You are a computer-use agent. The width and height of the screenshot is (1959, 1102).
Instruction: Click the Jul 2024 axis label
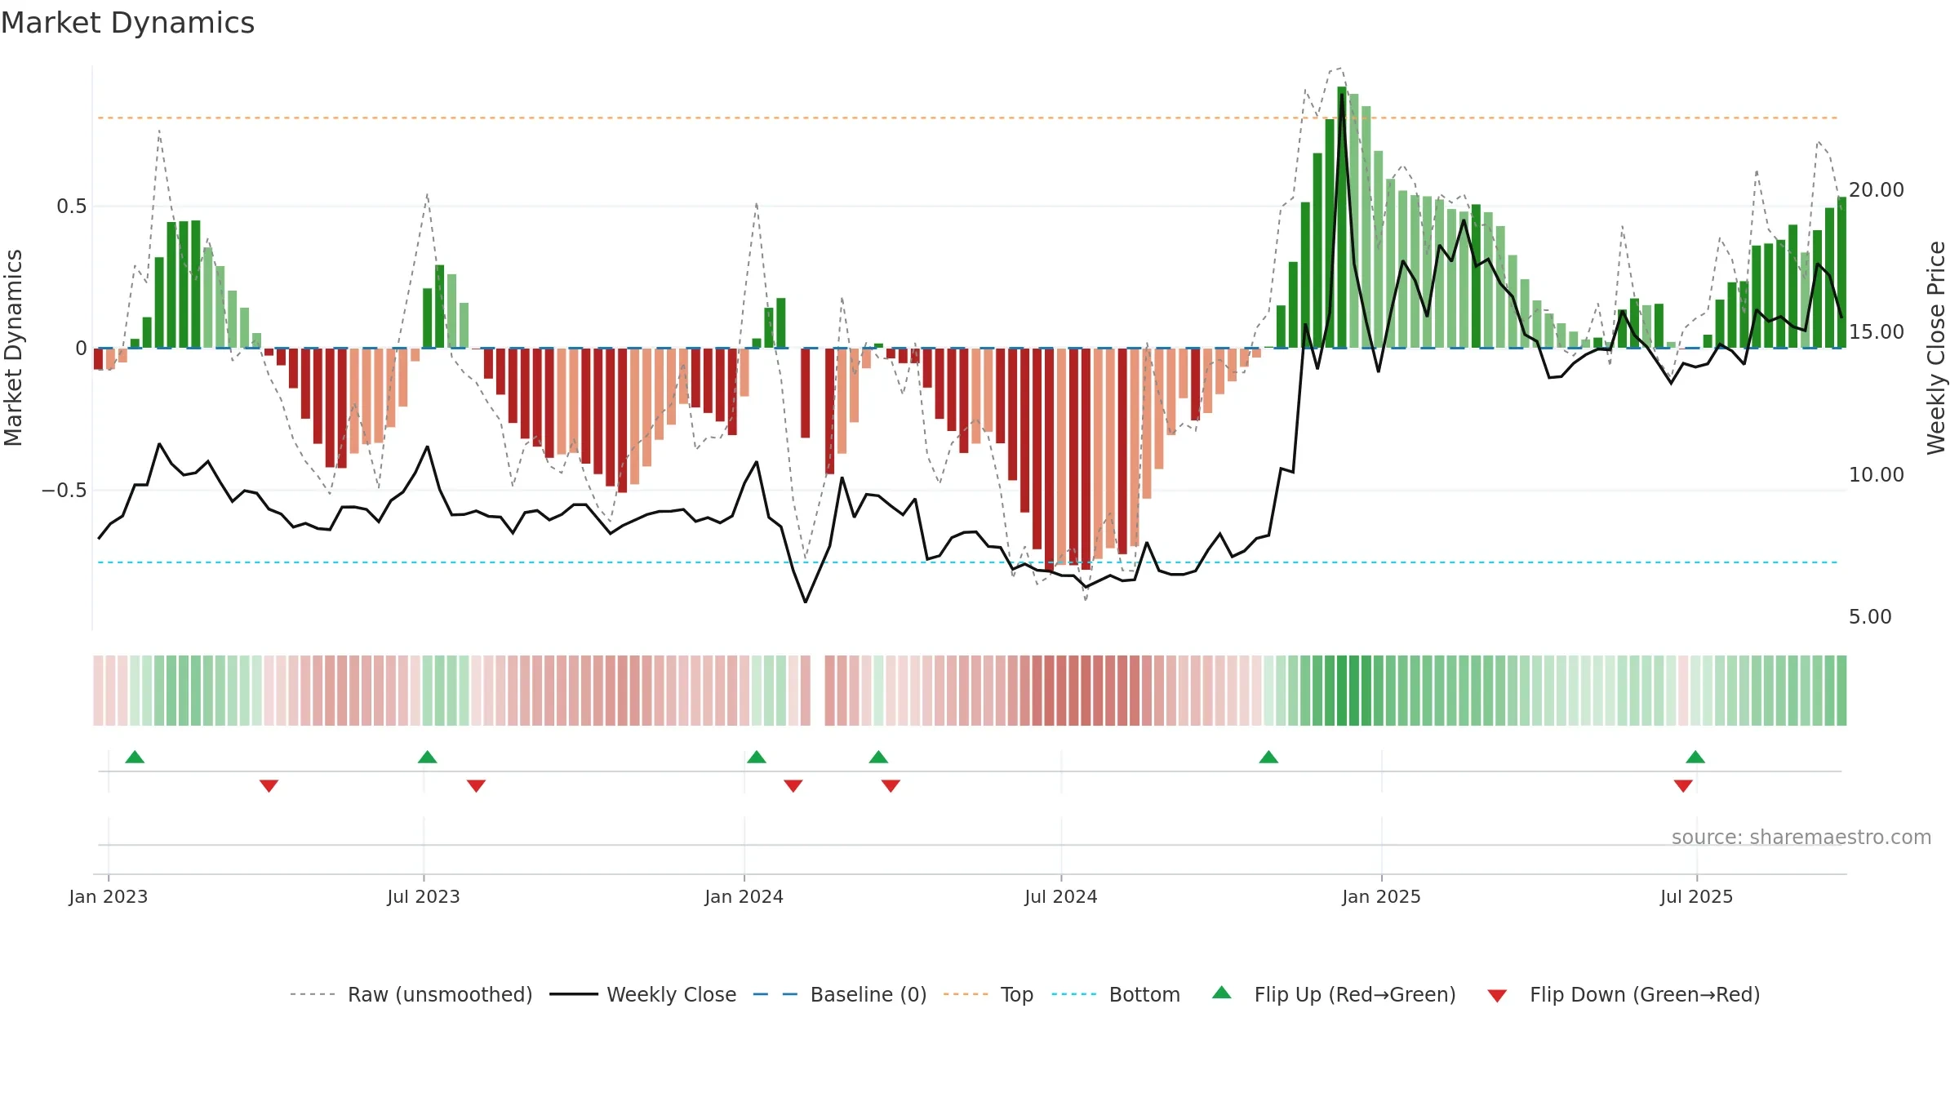click(x=1061, y=897)
